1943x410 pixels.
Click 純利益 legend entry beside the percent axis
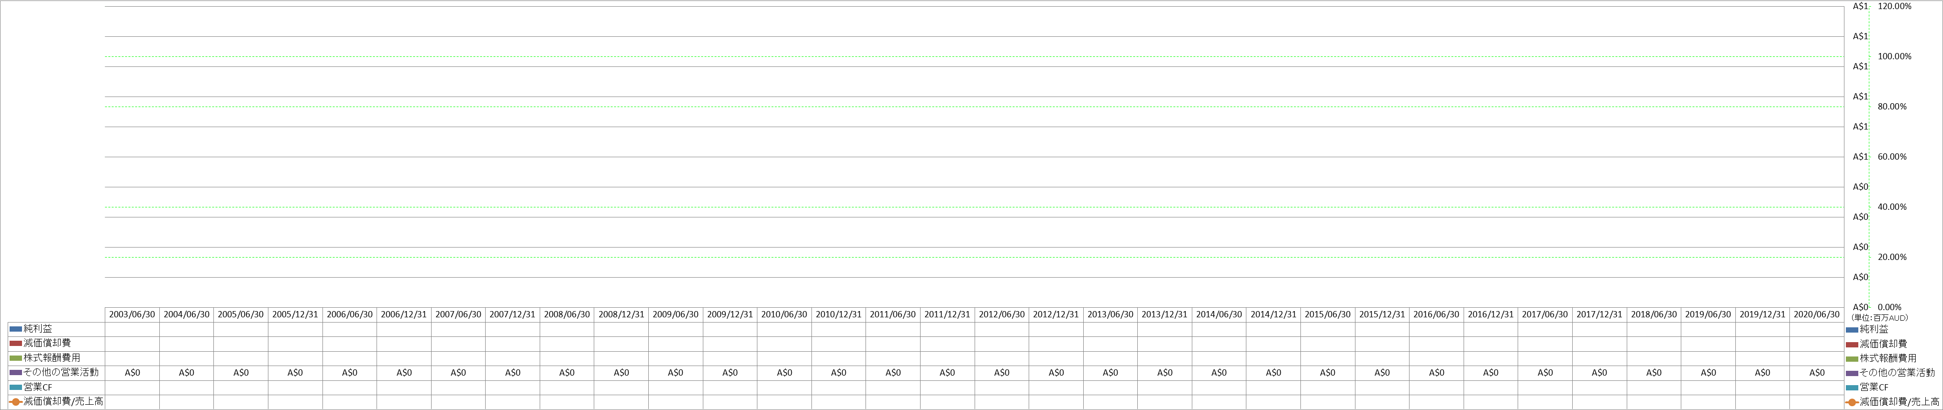[1867, 329]
